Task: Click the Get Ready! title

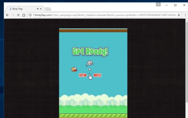Action: (90, 51)
